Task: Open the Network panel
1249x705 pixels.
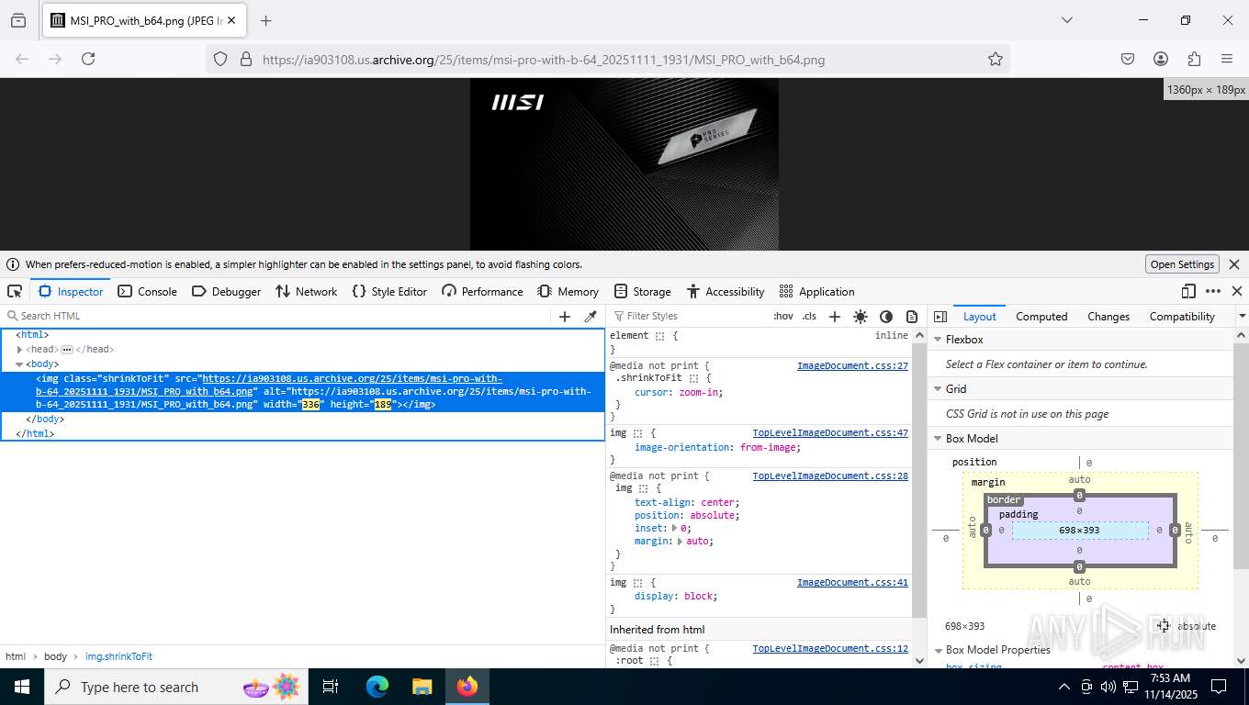Action: coord(306,291)
